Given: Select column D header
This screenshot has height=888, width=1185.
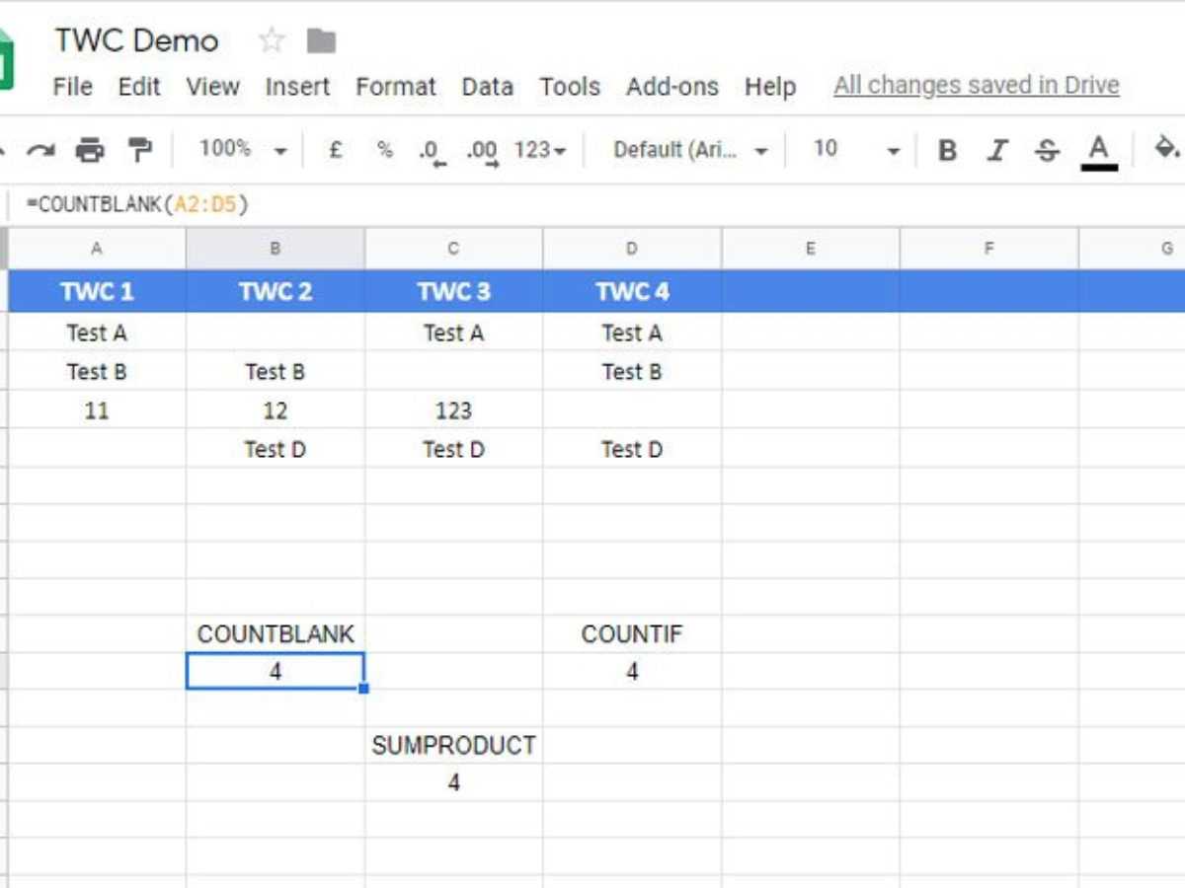Looking at the screenshot, I should click(x=632, y=249).
